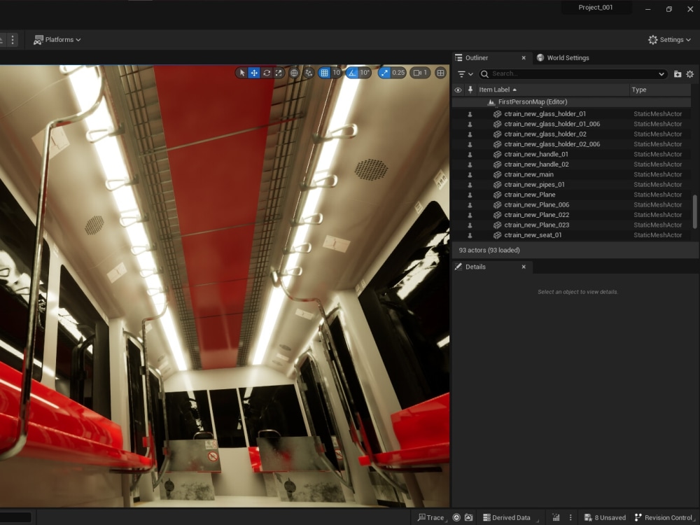Activate the Select mode arrow tool

241,73
